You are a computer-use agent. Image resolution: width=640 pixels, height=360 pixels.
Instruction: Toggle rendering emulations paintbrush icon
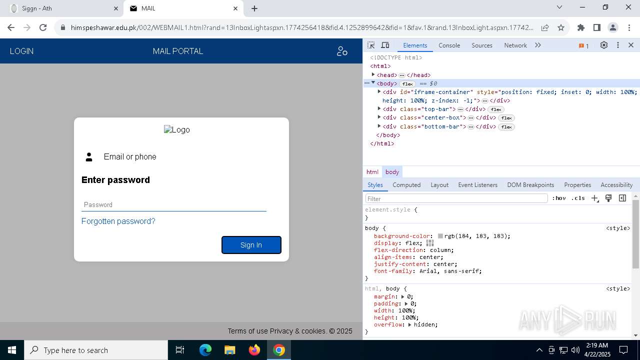tap(608, 198)
